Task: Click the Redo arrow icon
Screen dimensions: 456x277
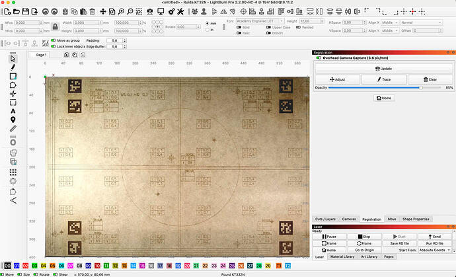Action: 54,12
